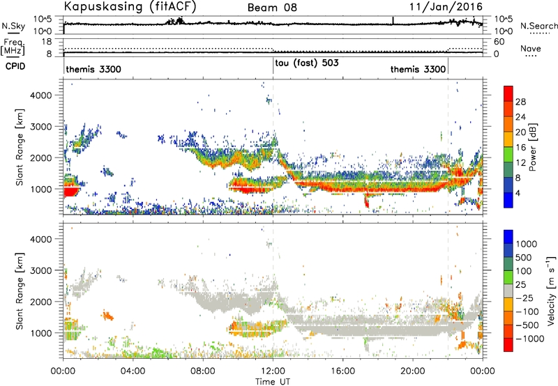Click the yellow segment of the Power colorbar
The image size is (558, 386).
click(508, 139)
